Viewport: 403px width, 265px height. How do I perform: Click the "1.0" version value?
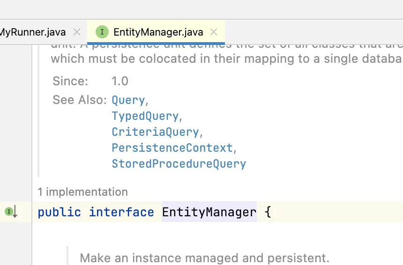tap(119, 81)
